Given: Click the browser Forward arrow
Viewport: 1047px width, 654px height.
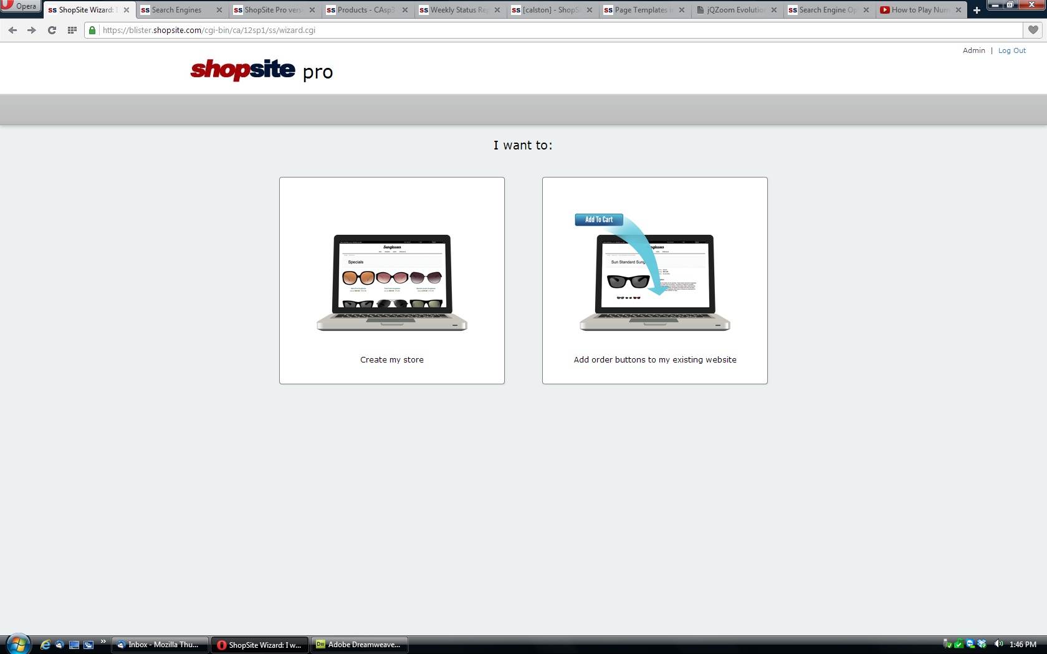Looking at the screenshot, I should coord(32,30).
